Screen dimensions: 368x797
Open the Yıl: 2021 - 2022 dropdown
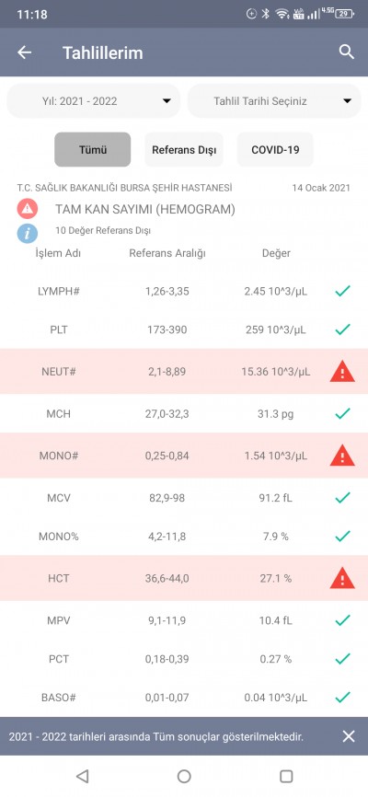(94, 101)
